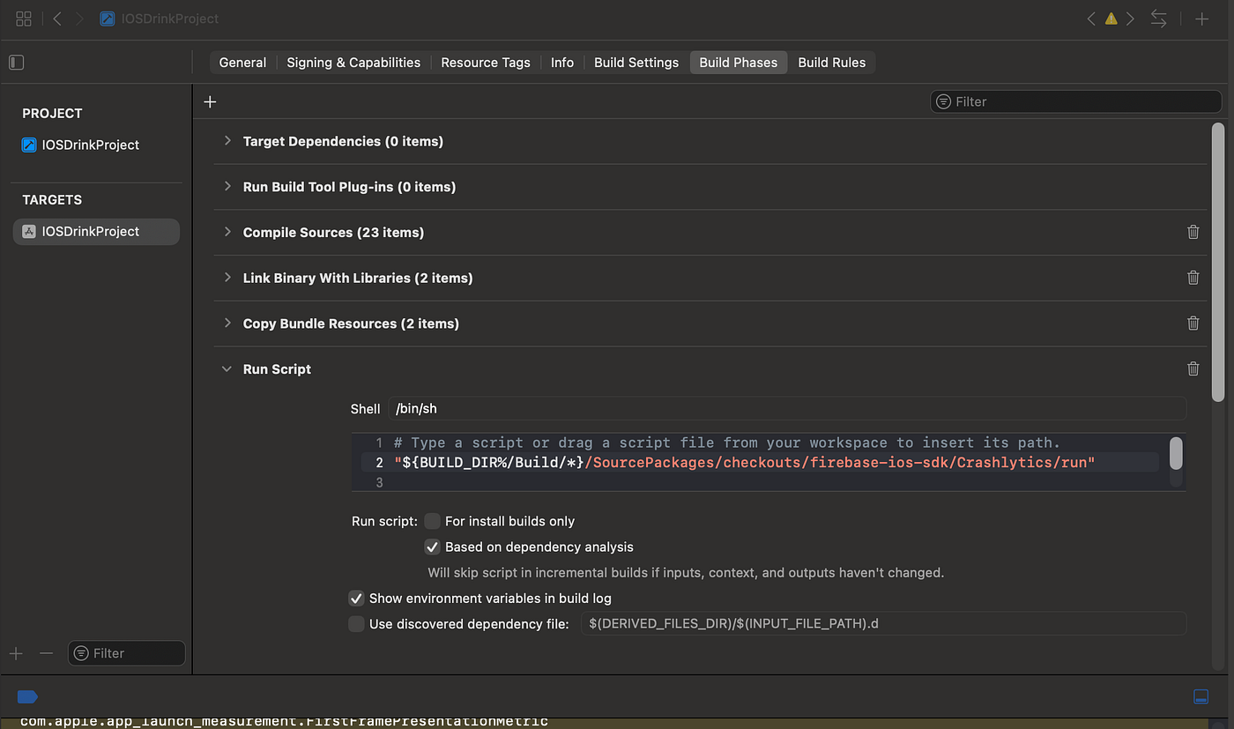
Task: Open Signing & Capabilities tab
Action: tap(353, 63)
